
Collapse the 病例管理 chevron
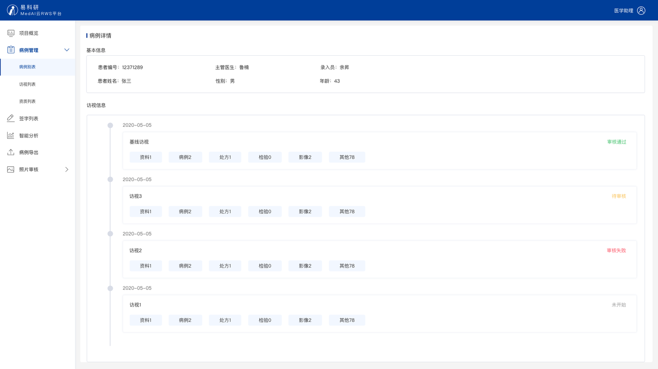(67, 50)
